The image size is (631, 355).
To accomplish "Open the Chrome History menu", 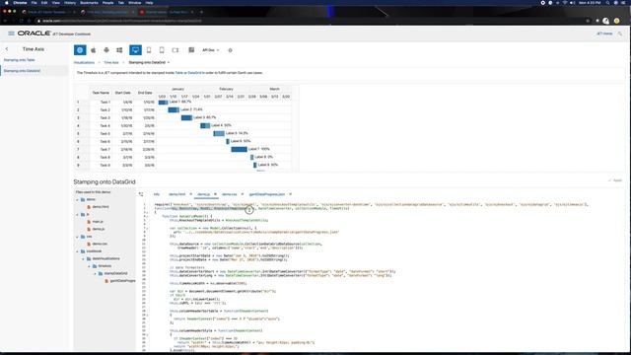I will pyautogui.click(x=70, y=3).
